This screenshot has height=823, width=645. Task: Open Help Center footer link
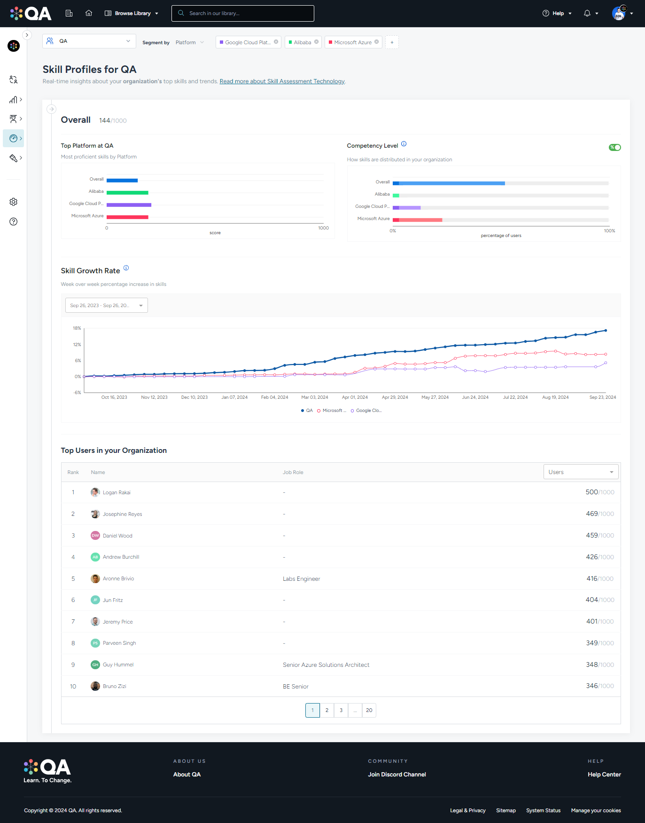pos(604,775)
